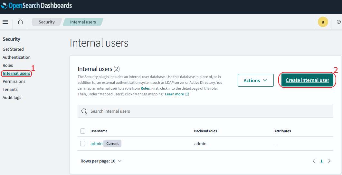
Task: Click the search magnifier icon
Action: click(84, 111)
